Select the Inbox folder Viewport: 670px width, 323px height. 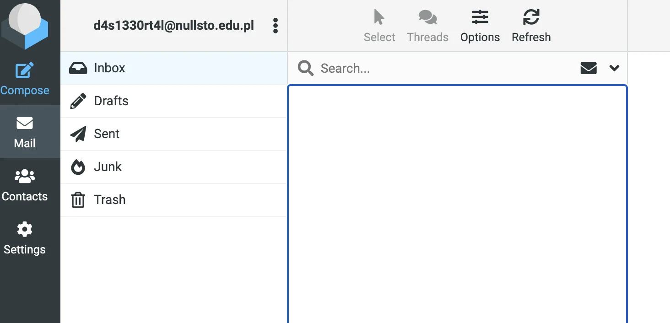[x=173, y=68]
